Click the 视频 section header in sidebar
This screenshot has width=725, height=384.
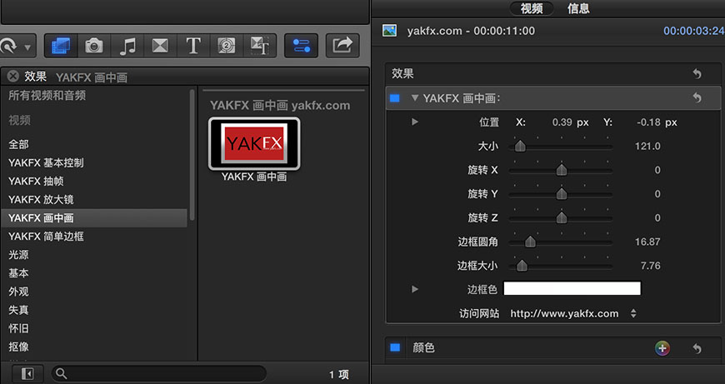(x=19, y=120)
